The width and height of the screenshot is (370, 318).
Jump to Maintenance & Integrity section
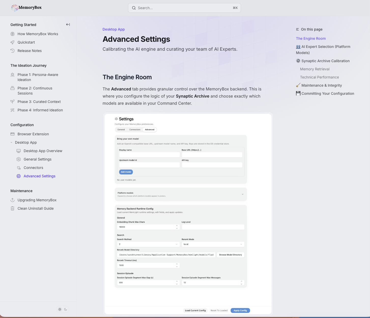click(319, 85)
